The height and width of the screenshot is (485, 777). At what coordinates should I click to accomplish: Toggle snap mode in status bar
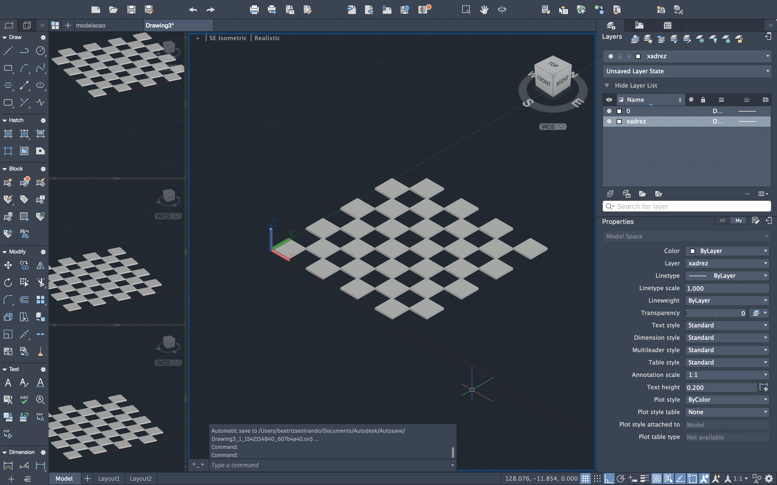point(597,479)
